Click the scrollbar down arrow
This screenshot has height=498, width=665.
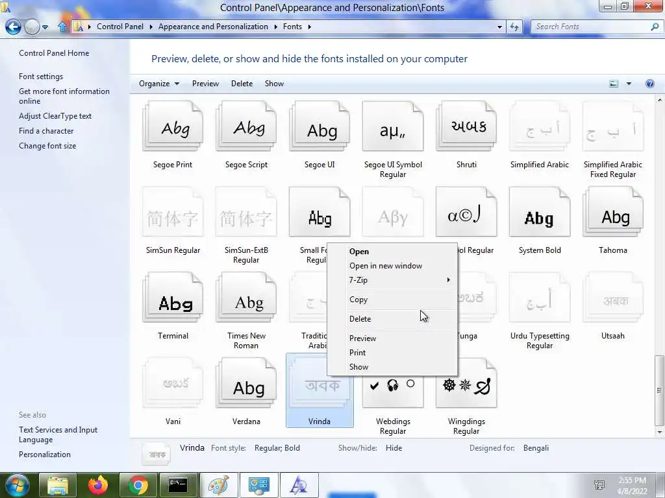pyautogui.click(x=660, y=433)
